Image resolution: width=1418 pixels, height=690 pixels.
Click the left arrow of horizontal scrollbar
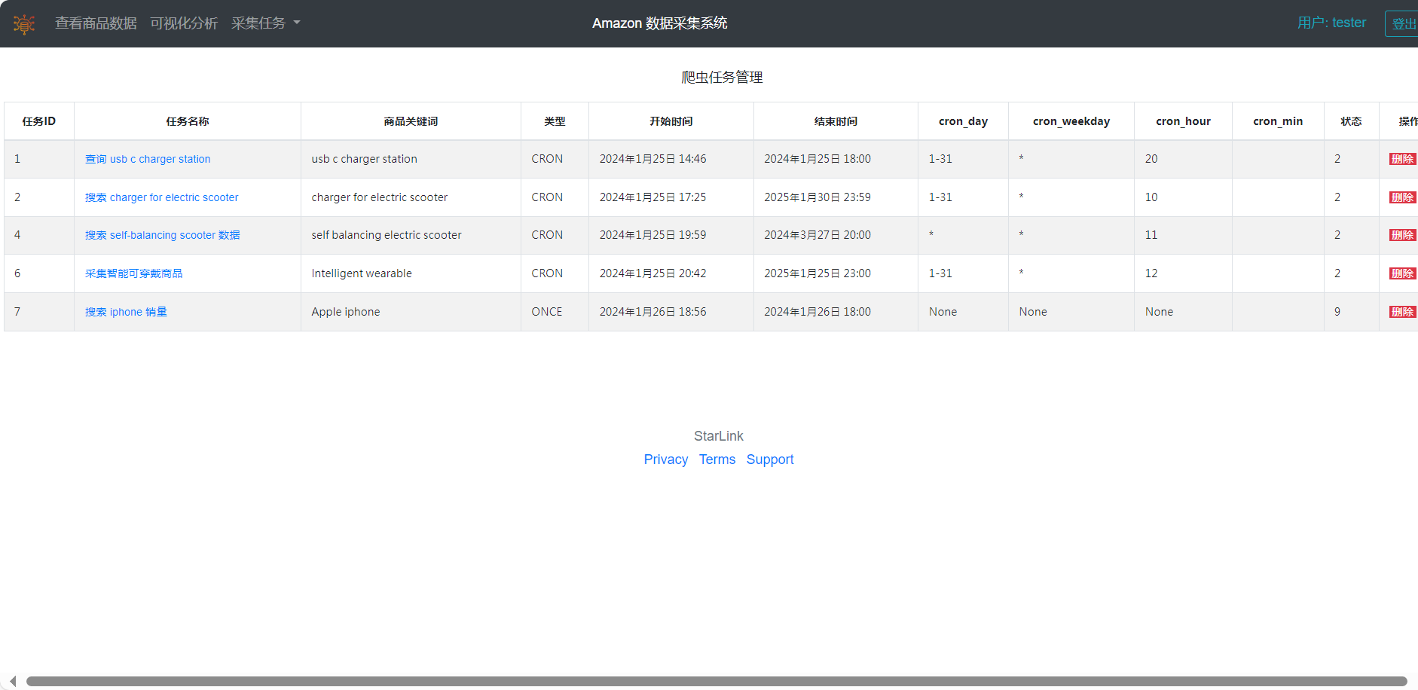[x=12, y=681]
